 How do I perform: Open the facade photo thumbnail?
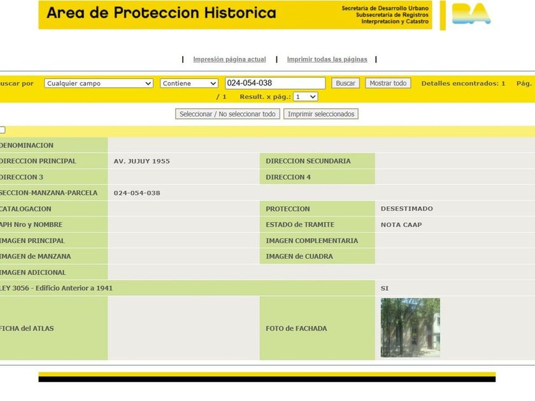[x=410, y=328]
